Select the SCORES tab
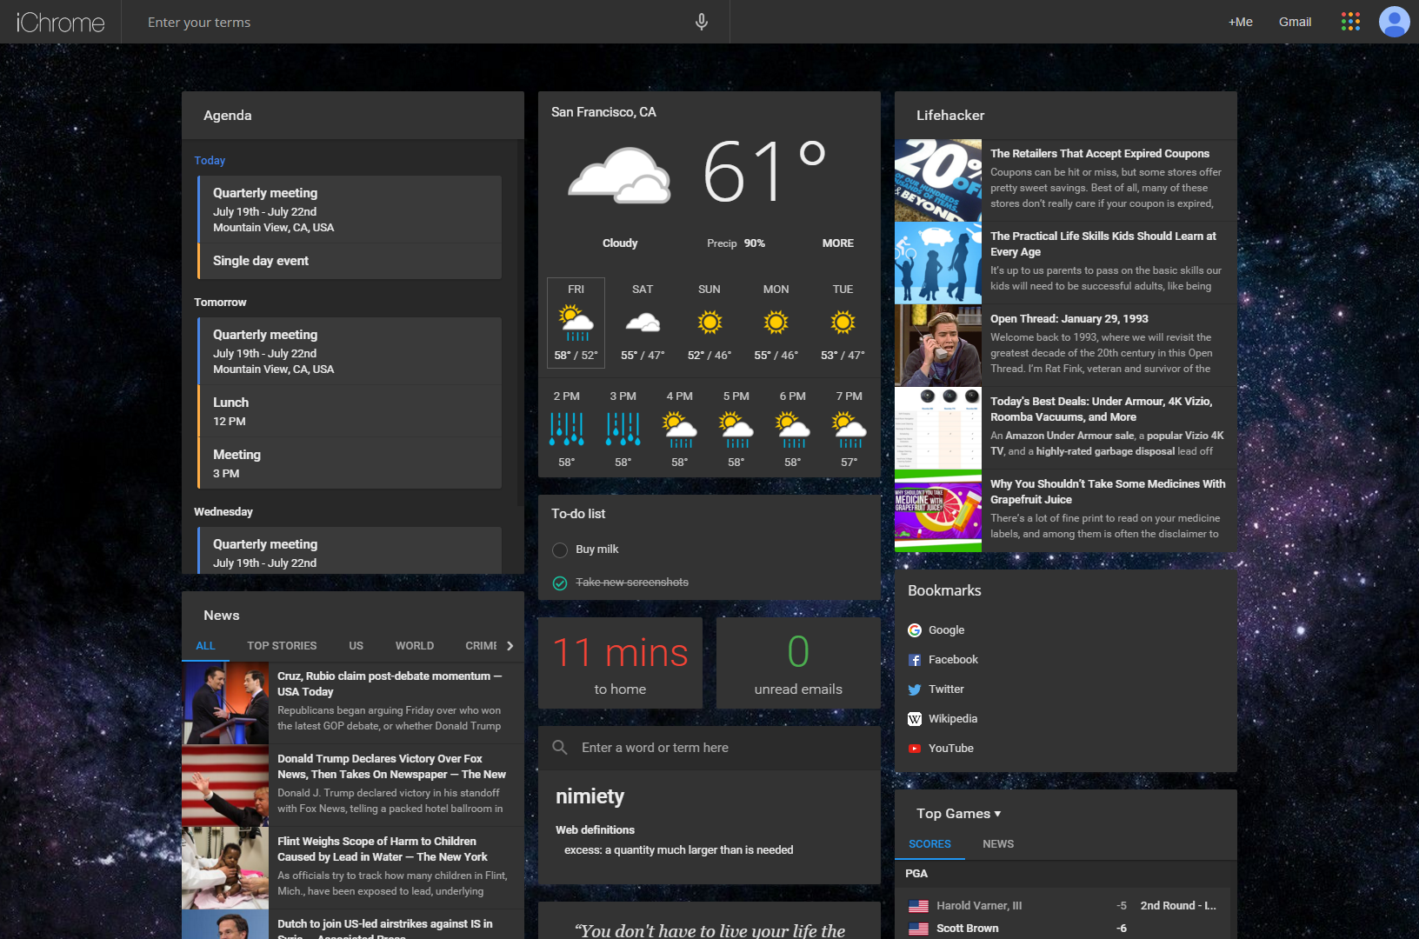Image resolution: width=1419 pixels, height=939 pixels. point(929,844)
